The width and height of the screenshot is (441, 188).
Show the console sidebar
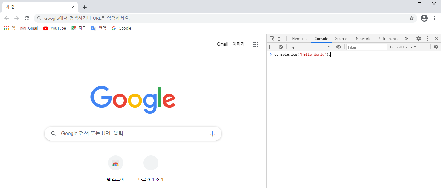click(272, 47)
